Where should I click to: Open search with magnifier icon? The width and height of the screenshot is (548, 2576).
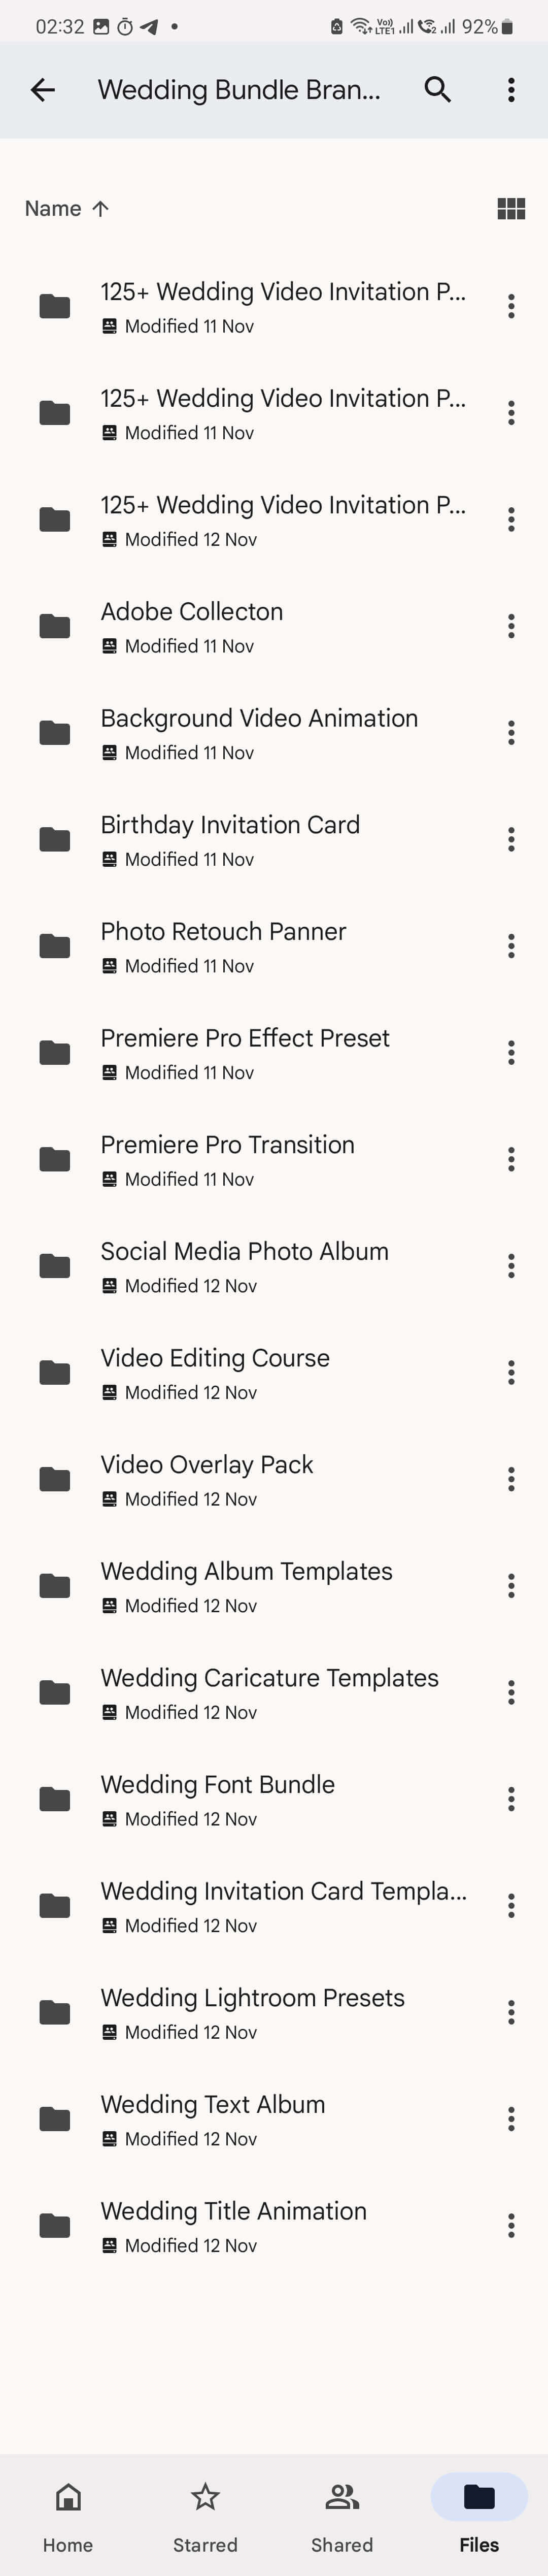[x=438, y=90]
